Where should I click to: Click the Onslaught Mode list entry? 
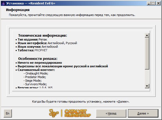tap(36, 73)
